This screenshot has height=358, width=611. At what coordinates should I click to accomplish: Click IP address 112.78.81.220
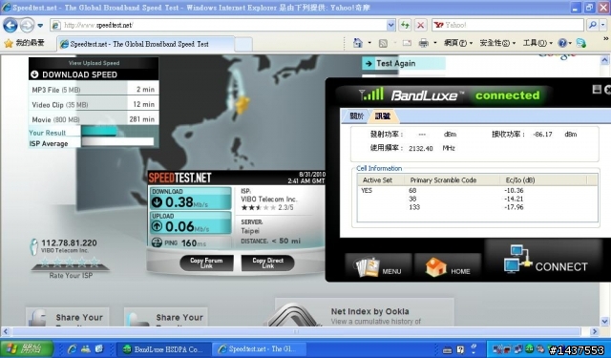click(70, 242)
